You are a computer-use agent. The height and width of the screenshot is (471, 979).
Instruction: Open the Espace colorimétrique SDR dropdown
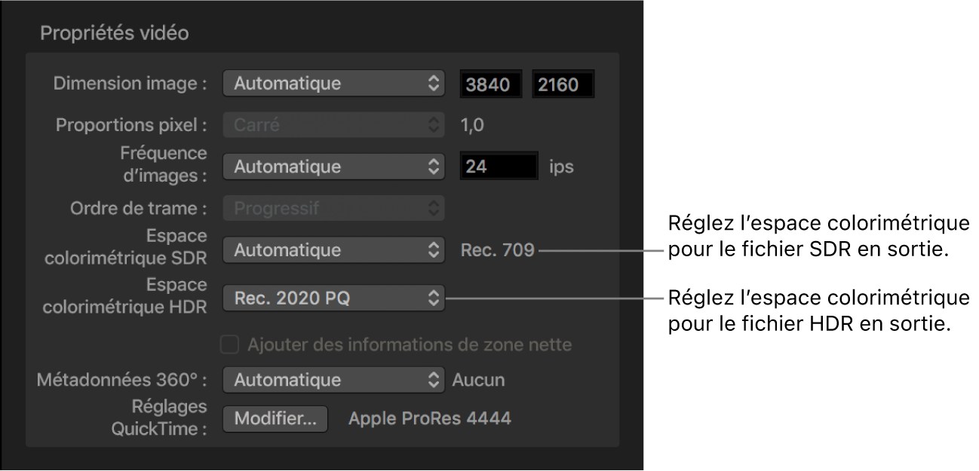[334, 249]
